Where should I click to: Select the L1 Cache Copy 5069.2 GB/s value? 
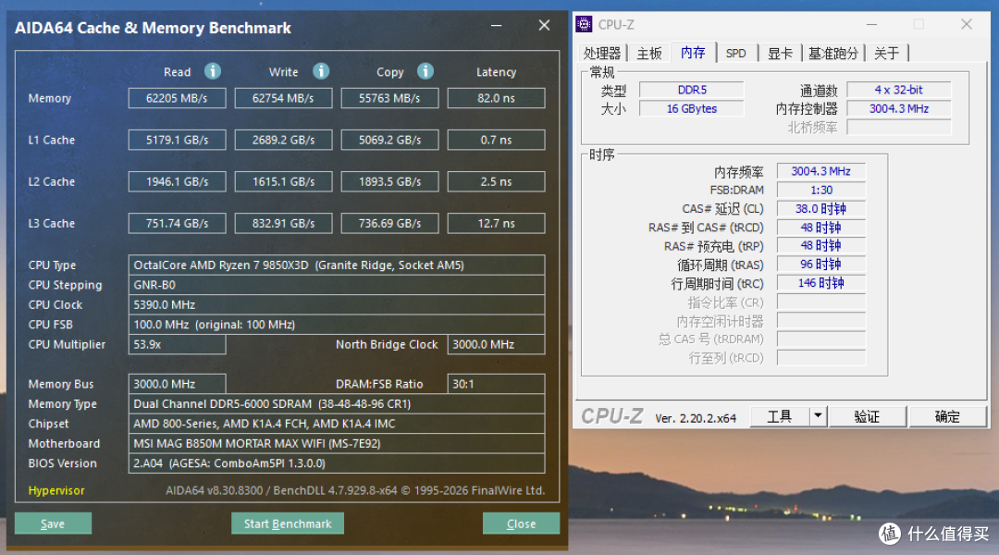click(390, 141)
